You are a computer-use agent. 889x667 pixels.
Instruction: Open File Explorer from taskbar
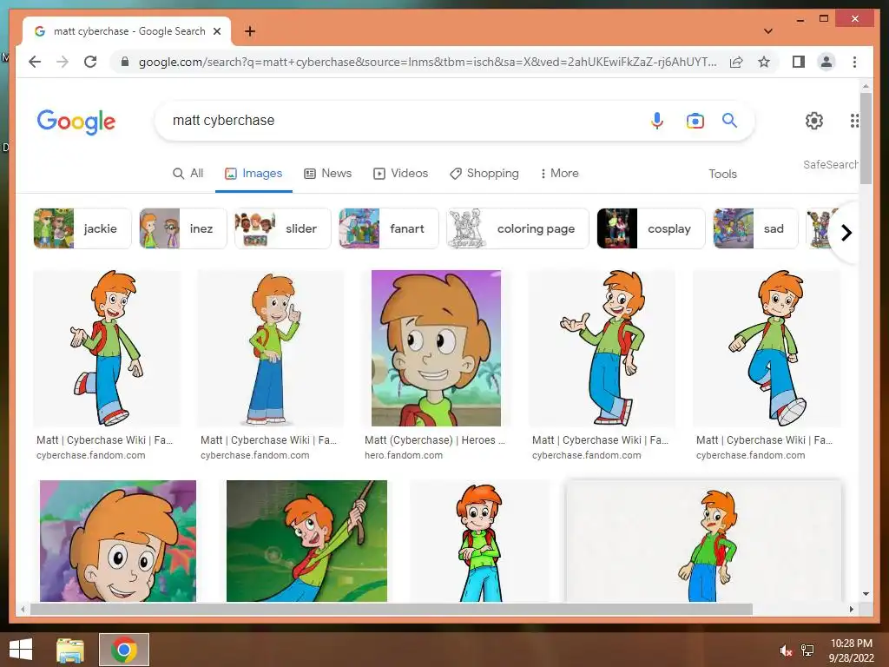pos(70,650)
